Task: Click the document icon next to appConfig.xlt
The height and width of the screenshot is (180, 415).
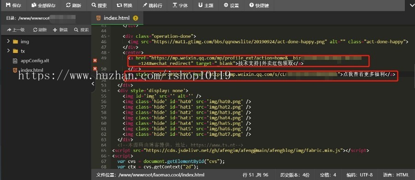Action: (15, 60)
